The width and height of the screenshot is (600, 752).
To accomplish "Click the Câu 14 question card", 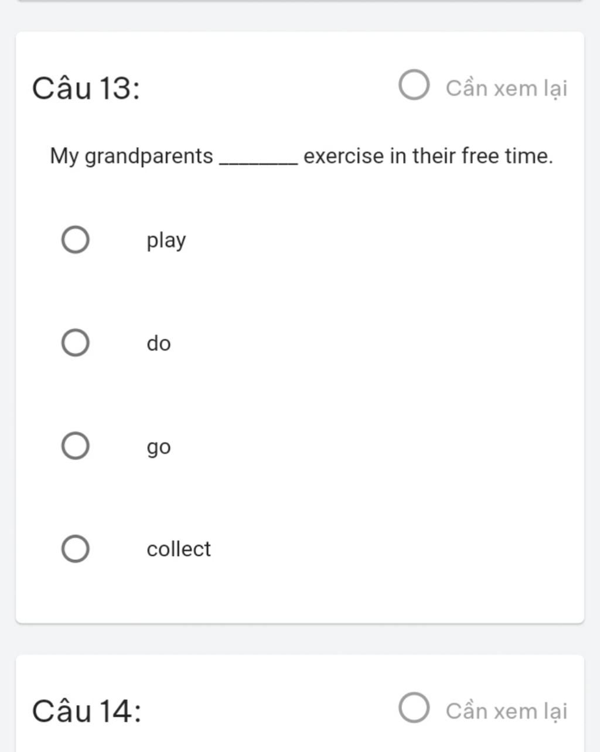I will pyautogui.click(x=300, y=703).
